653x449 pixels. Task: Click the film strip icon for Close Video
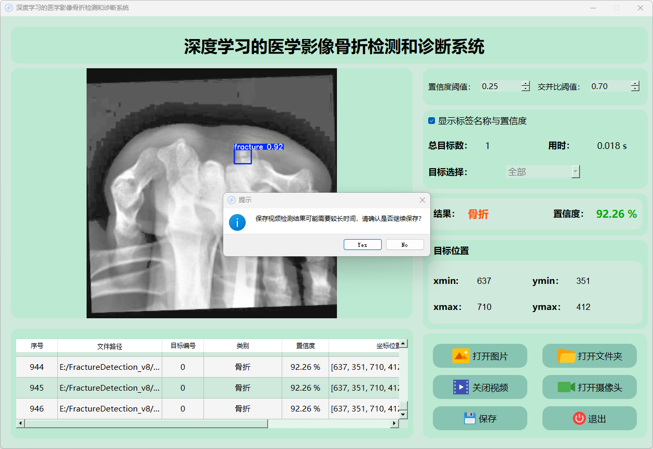[461, 388]
